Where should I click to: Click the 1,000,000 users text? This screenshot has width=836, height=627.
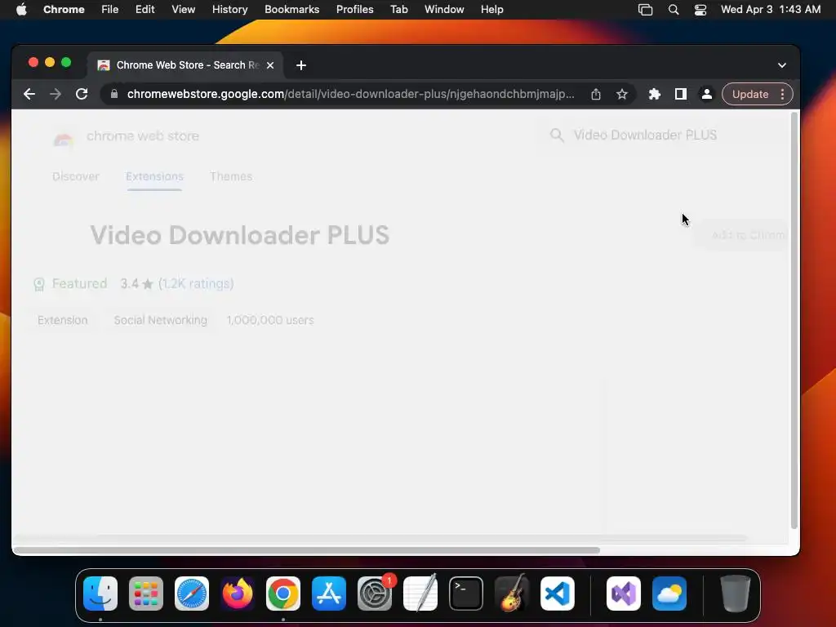point(270,320)
